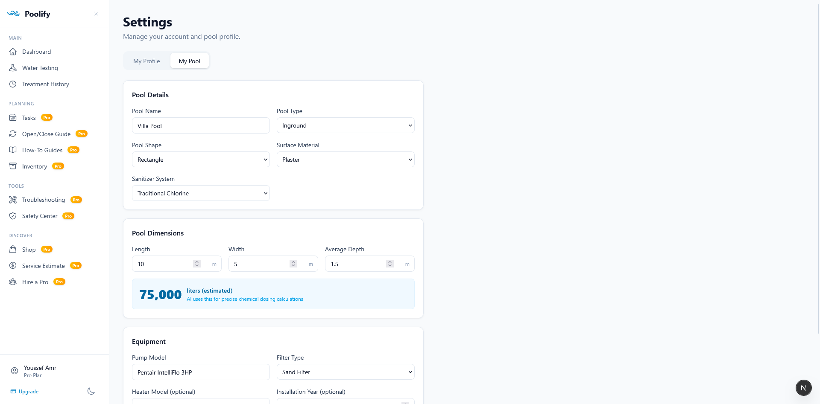
Task: Click the Poolify wave logo icon
Action: [x=14, y=14]
